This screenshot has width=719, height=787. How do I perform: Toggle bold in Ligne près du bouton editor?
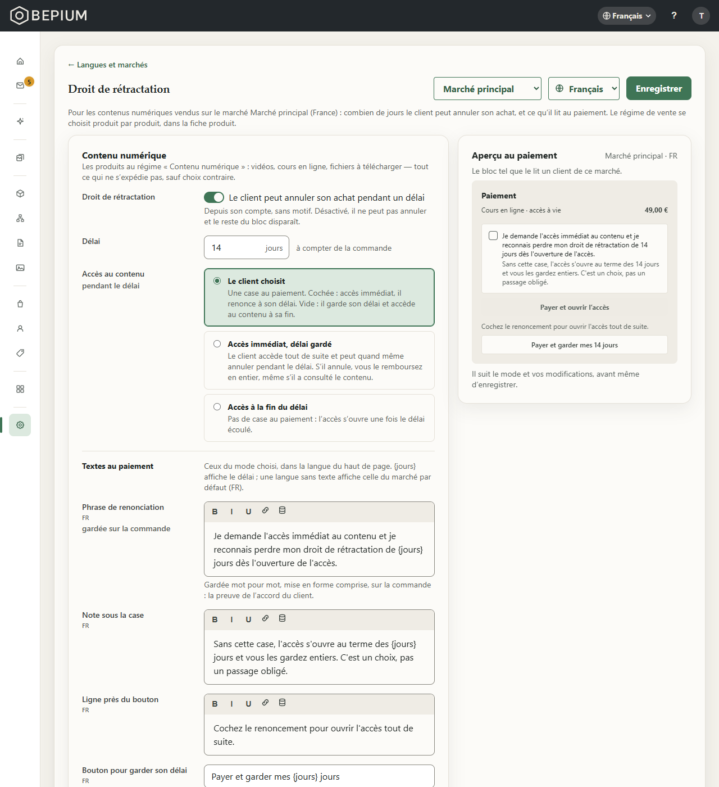215,704
